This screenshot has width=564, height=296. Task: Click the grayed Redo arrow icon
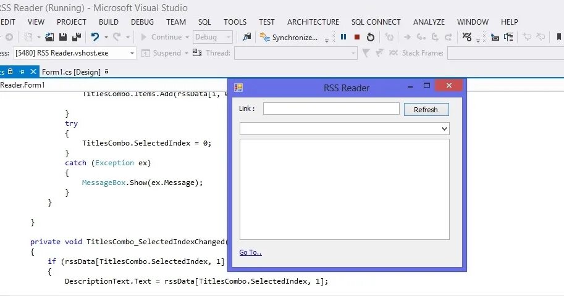(x=117, y=37)
